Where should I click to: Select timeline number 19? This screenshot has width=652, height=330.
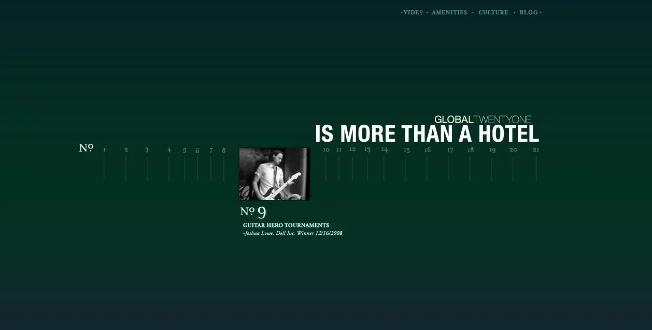tap(492, 150)
